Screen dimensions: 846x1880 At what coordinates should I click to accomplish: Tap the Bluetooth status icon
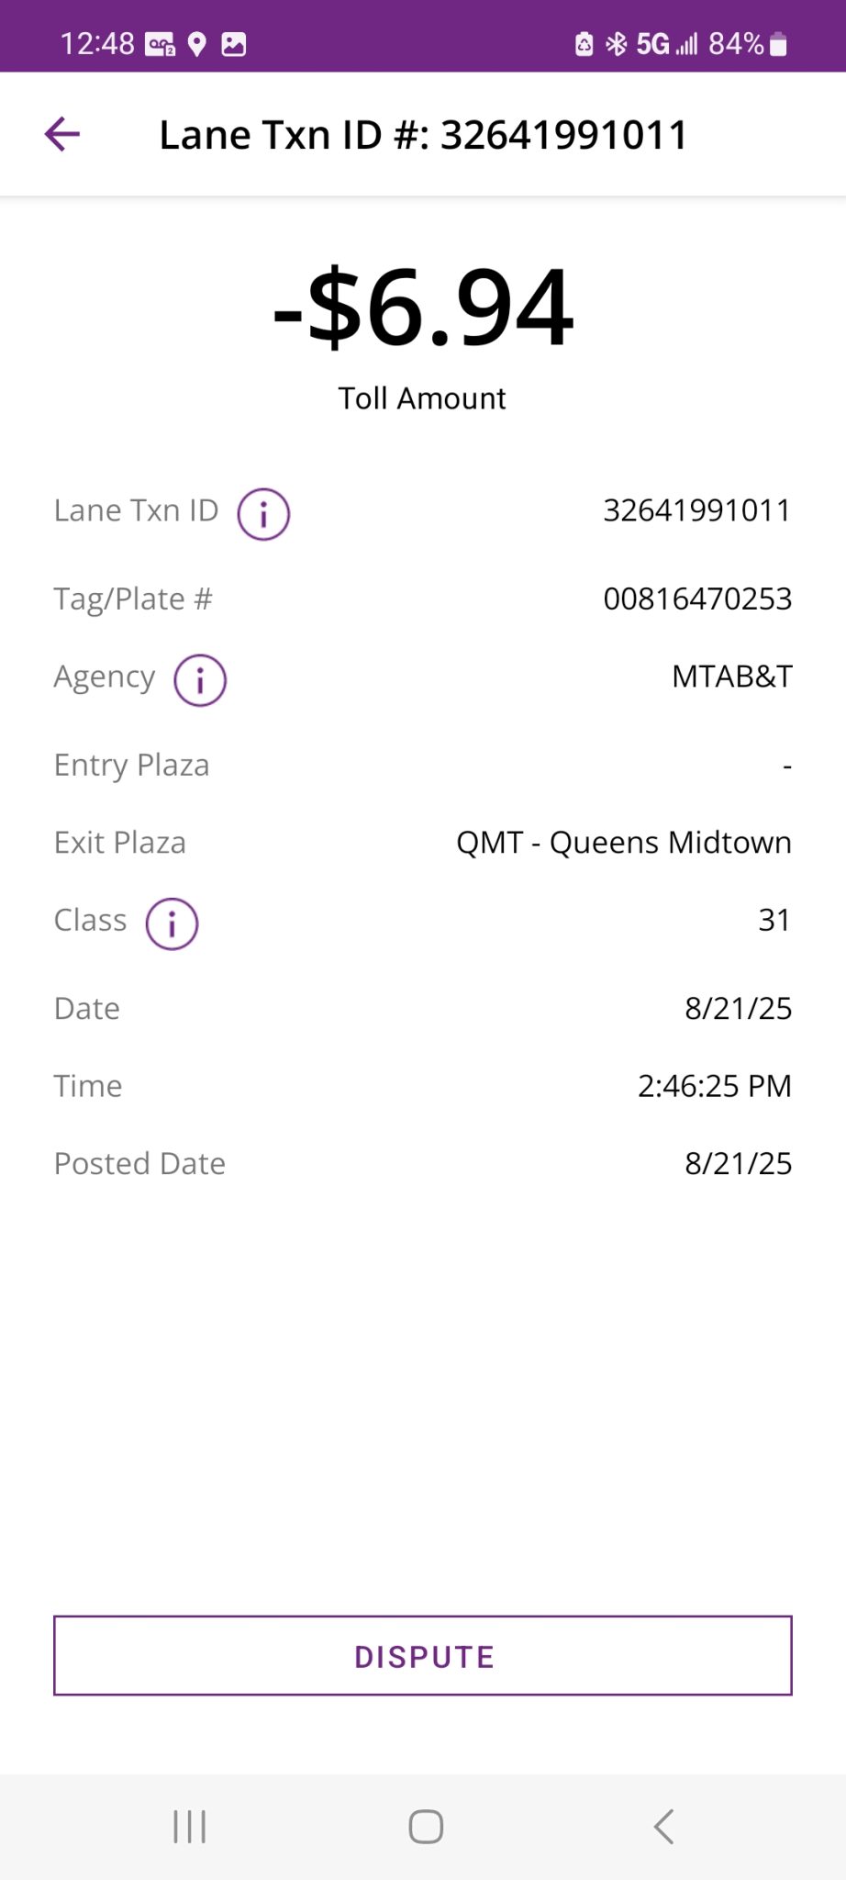click(617, 44)
